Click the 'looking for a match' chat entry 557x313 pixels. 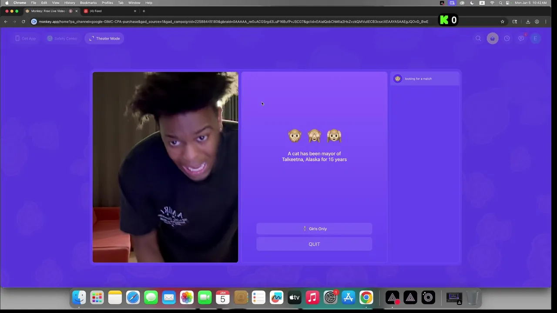425,79
